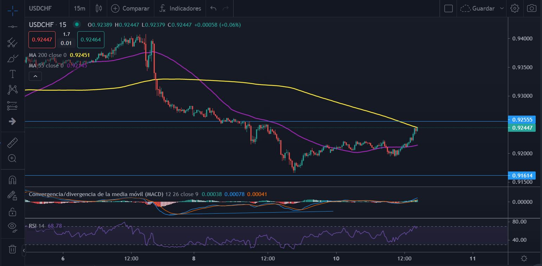This screenshot has height=266, width=542.
Task: Open the chart patterns tool
Action: 12,90
